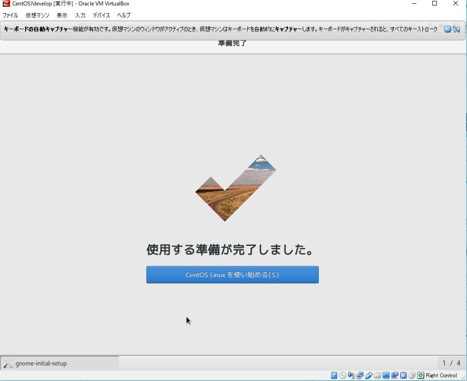467x381 pixels.
Task: Select the optical drive status icon
Action: click(342, 375)
